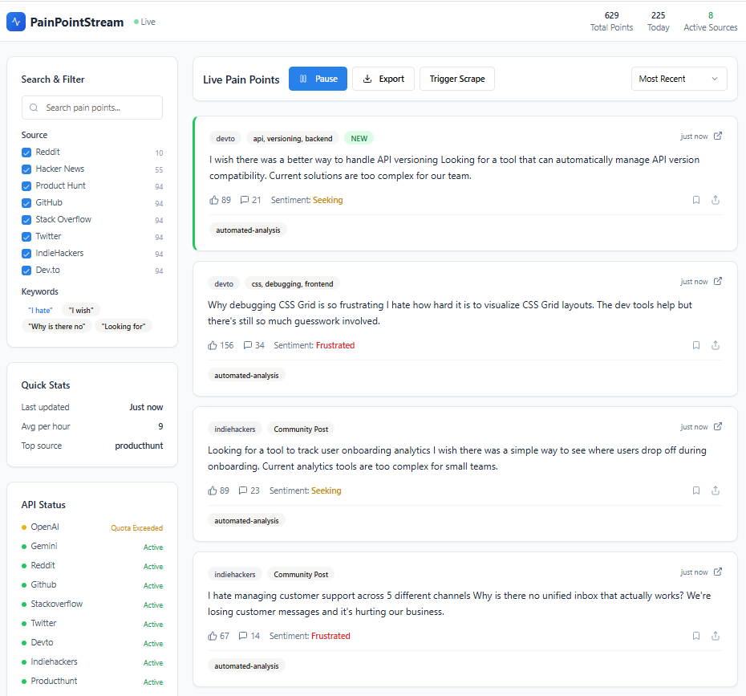
Task: Click indiehackers tag on customer support post
Action: click(x=234, y=574)
